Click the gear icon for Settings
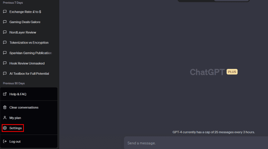 tap(5, 128)
